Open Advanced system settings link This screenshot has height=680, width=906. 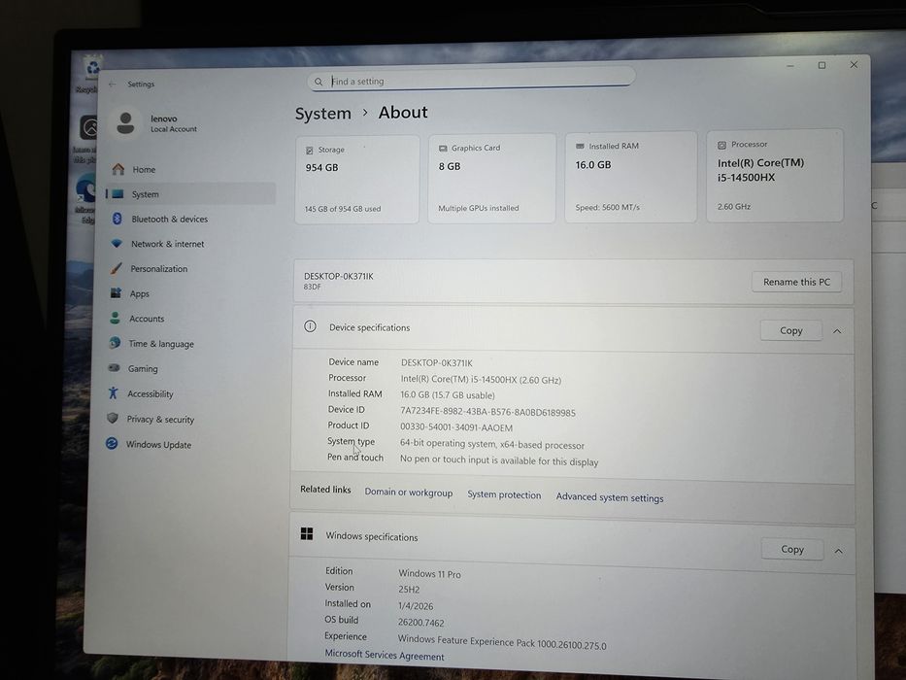(x=610, y=497)
